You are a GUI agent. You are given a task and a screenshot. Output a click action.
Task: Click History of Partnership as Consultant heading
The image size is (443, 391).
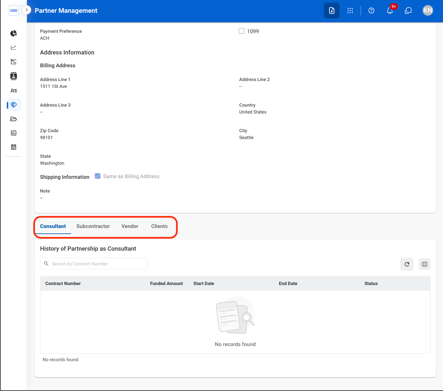click(88, 249)
